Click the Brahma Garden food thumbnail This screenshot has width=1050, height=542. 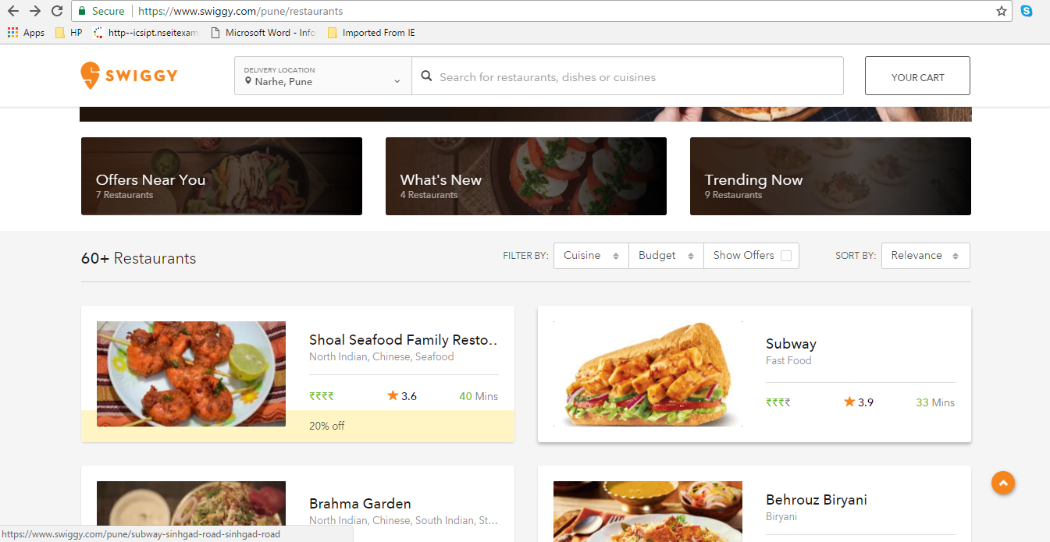pyautogui.click(x=191, y=512)
